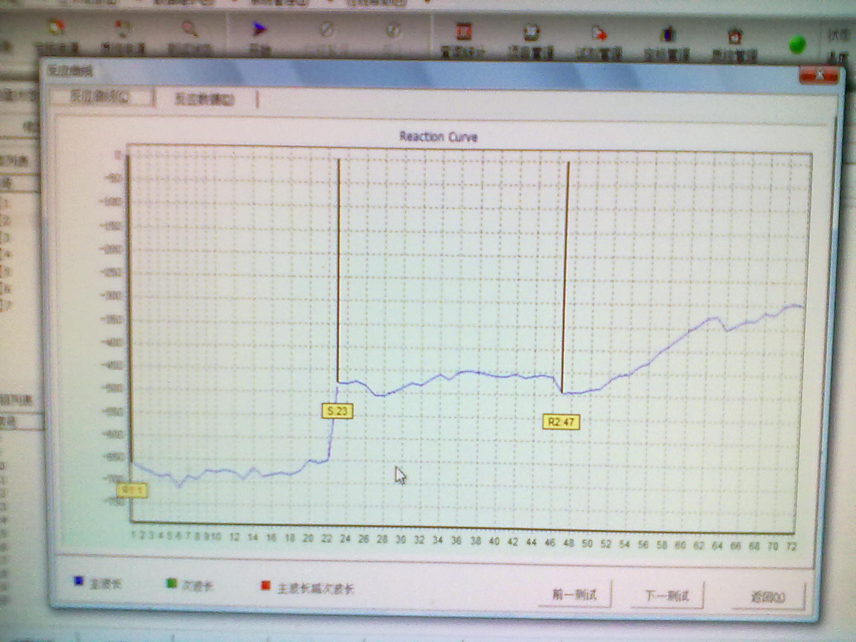The image size is (856, 642).
Task: Open the red calendar statistics toolbar icon
Action: 463,31
